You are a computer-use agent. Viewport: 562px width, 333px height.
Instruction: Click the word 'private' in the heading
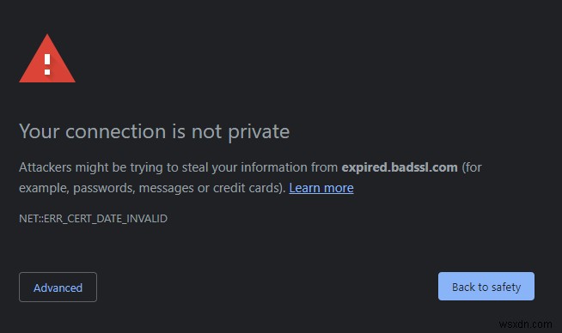(x=259, y=132)
